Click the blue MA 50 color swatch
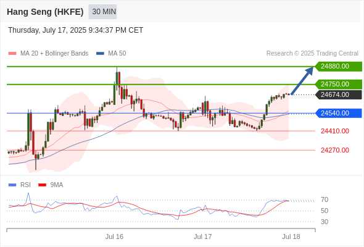364x247 pixels. (101, 54)
